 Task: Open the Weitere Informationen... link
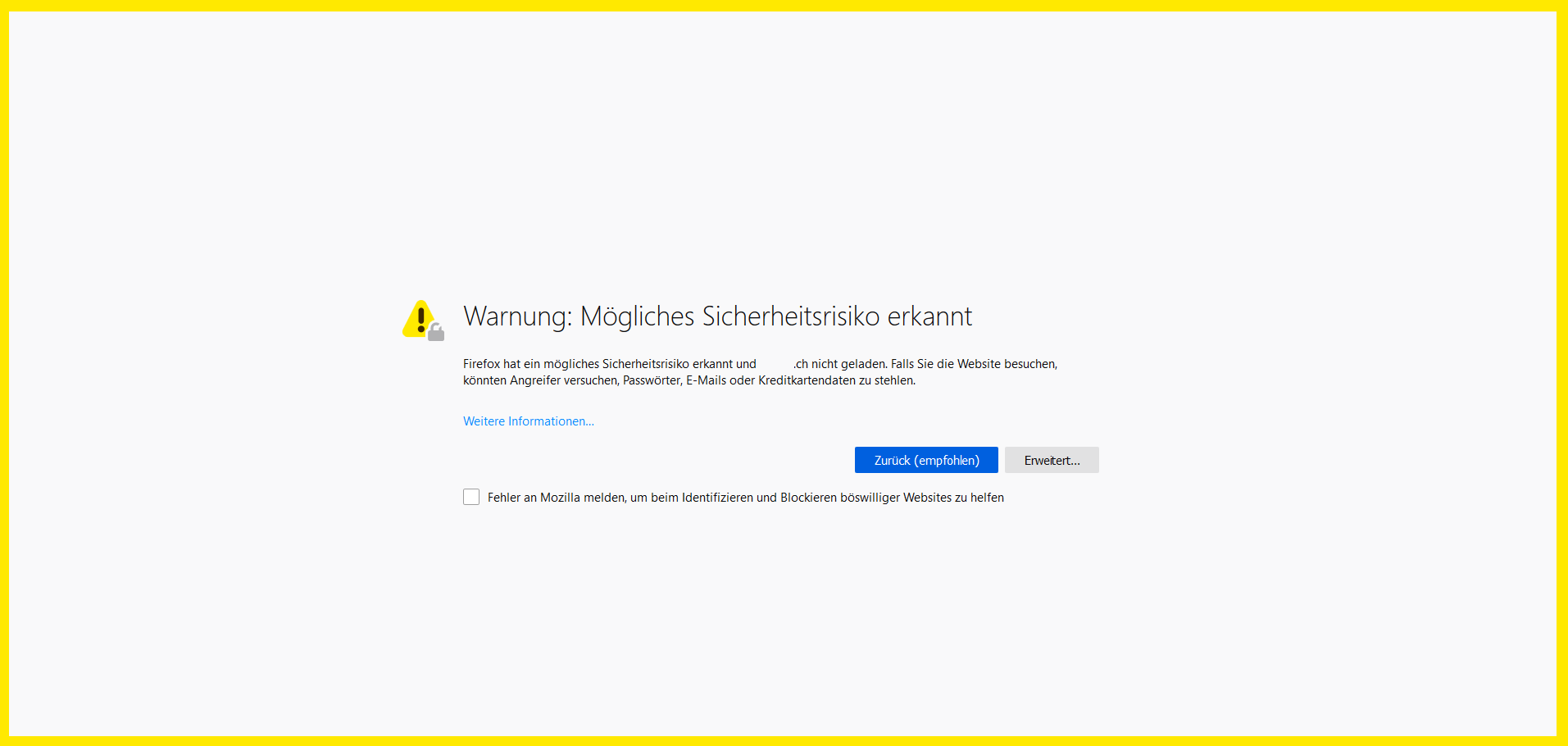[x=529, y=421]
